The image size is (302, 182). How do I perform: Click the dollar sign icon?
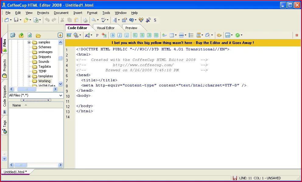(x=155, y=20)
